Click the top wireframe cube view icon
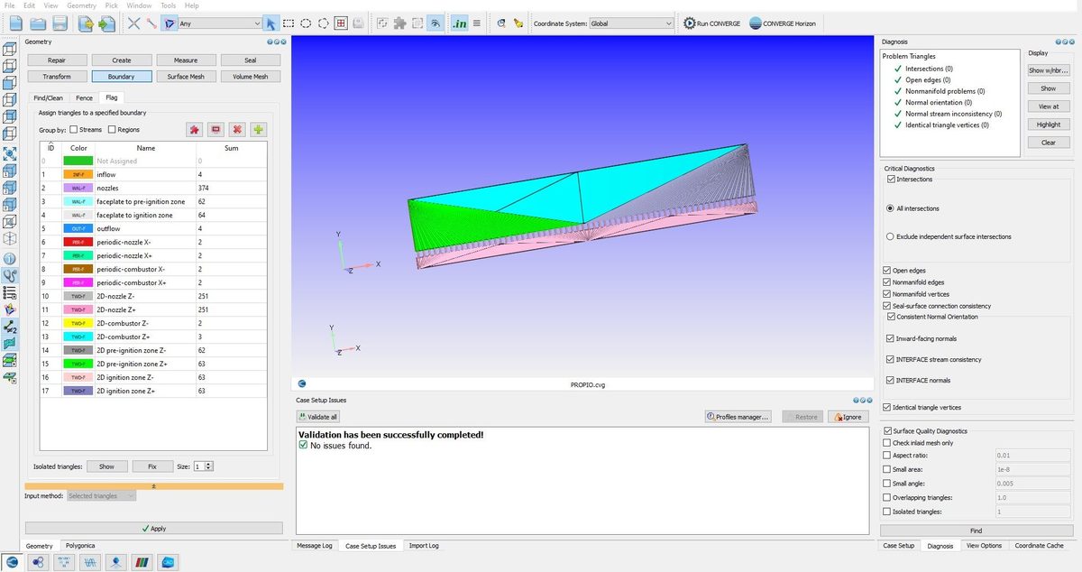Screen dimensions: 1082x572 point(10,48)
